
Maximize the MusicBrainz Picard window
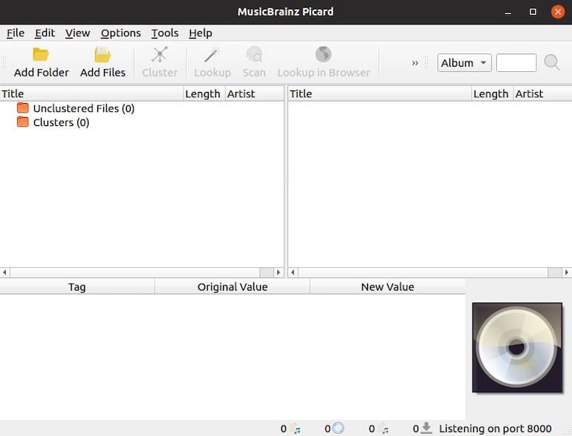pos(533,12)
